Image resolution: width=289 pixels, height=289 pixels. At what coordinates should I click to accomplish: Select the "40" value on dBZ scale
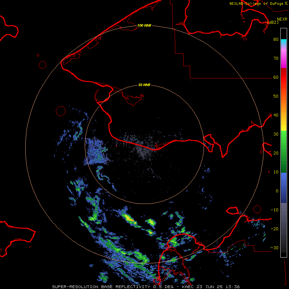276,115
